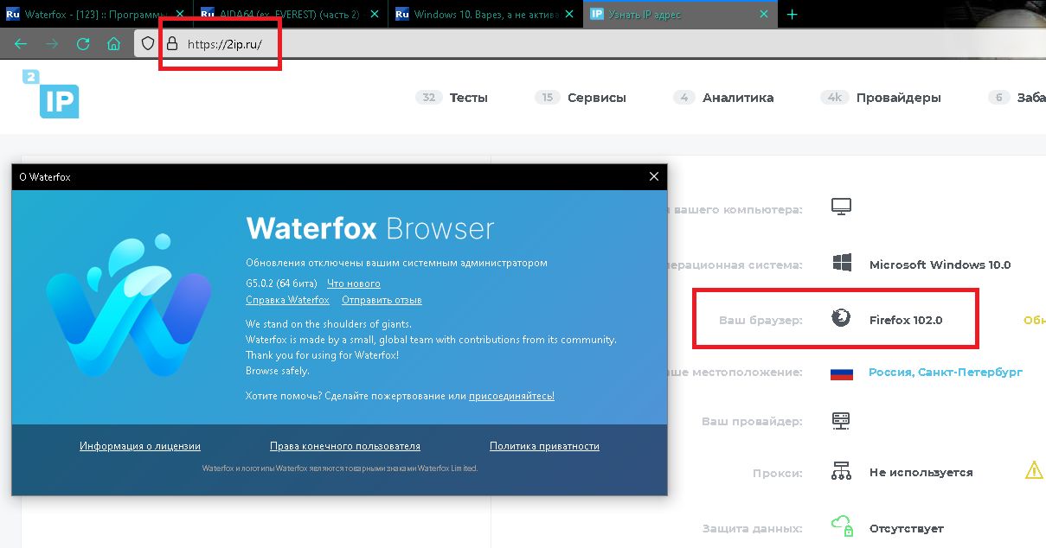
Task: Click the Отсутствует data protection value
Action: pyautogui.click(x=906, y=528)
